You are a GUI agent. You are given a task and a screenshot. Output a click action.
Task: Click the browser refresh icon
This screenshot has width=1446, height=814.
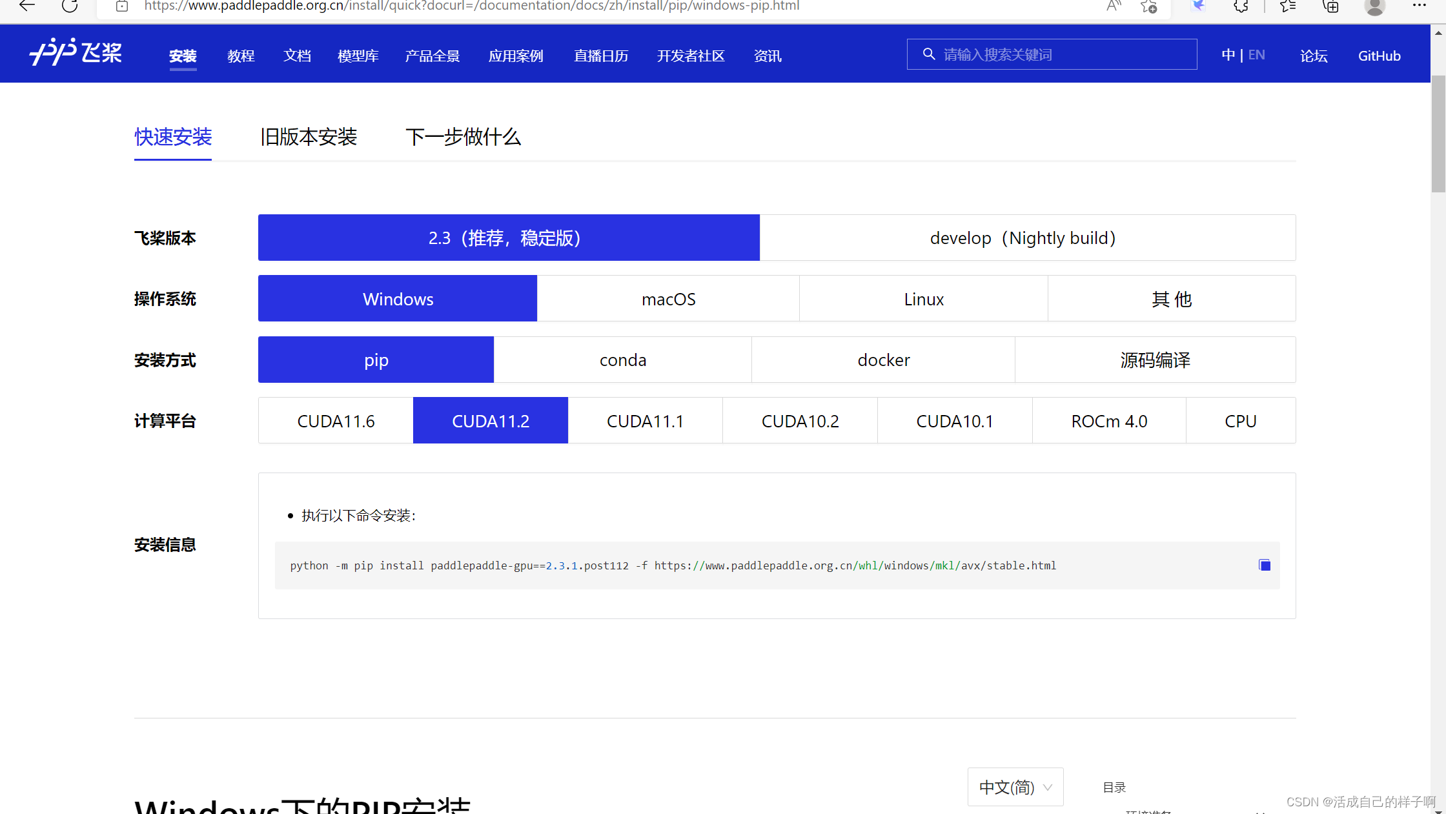point(70,6)
